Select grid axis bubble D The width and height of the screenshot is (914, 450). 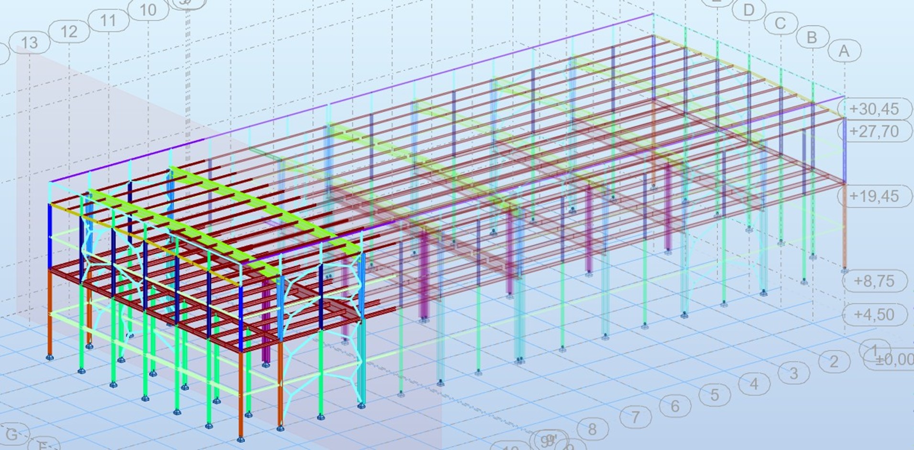click(749, 10)
